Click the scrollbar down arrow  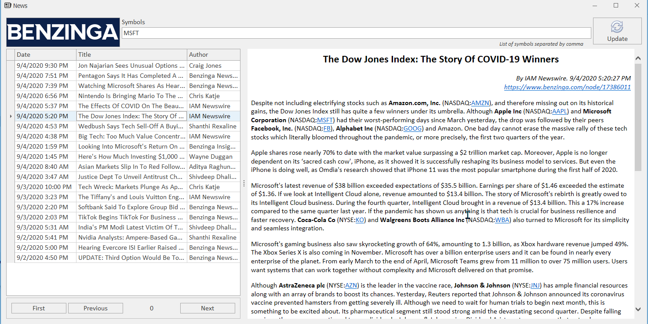tap(638, 309)
